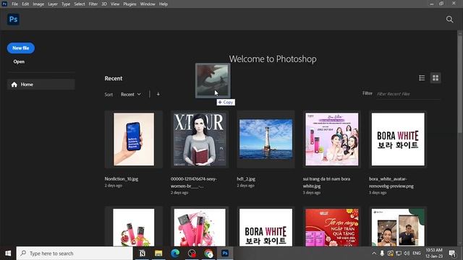Open Chrome from the taskbar

[208, 253]
